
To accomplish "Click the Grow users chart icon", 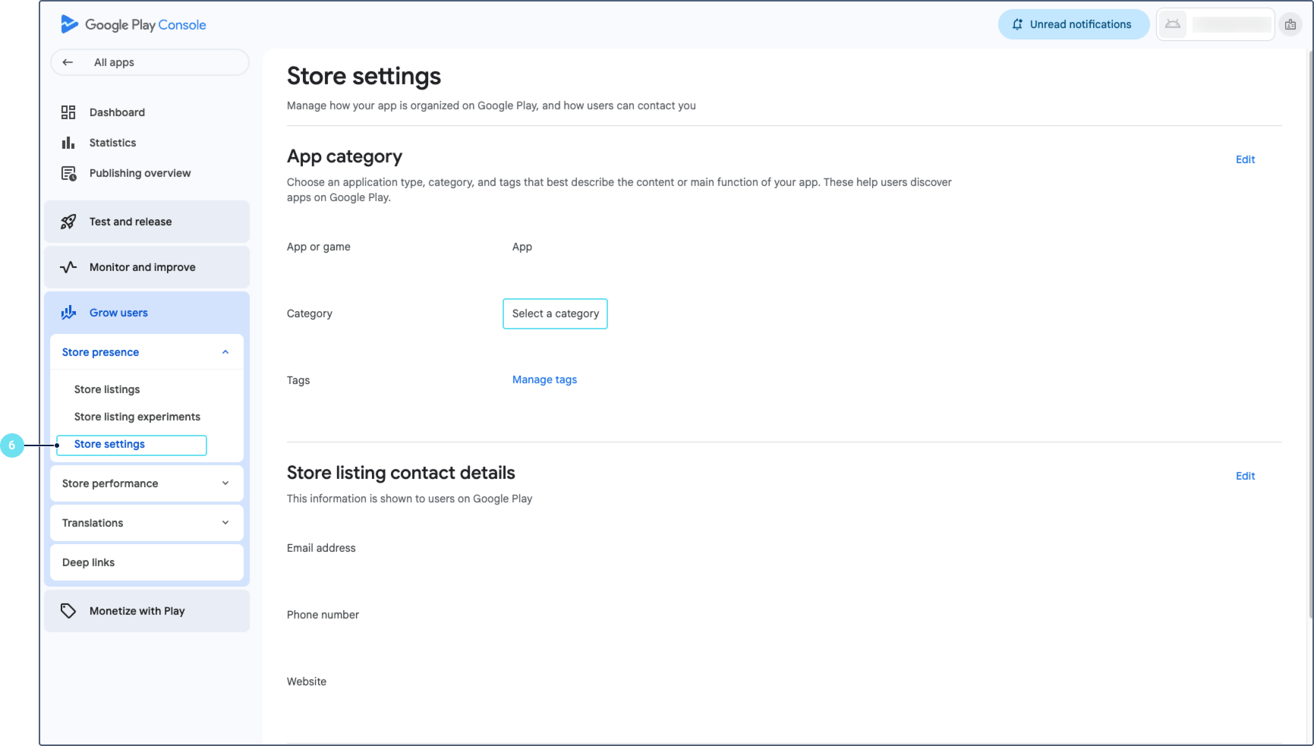I will pyautogui.click(x=68, y=313).
